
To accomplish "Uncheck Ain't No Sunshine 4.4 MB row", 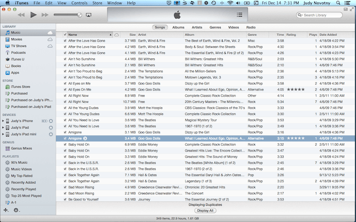I will coord(65,59).
